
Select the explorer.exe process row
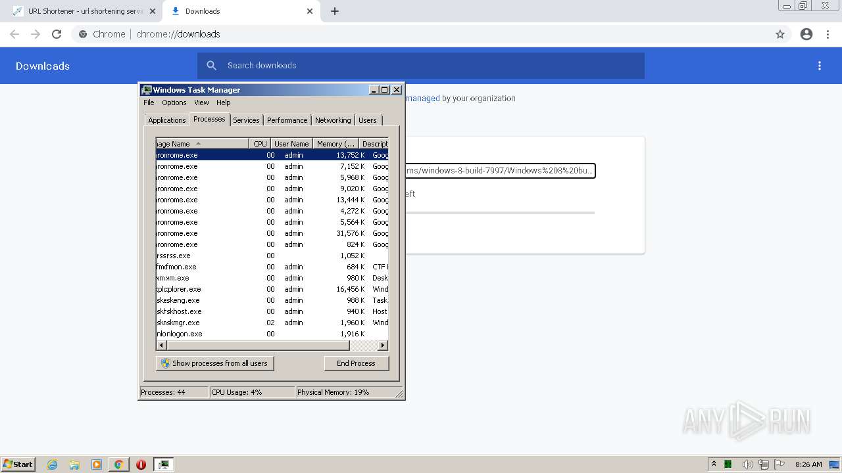tap(272, 289)
